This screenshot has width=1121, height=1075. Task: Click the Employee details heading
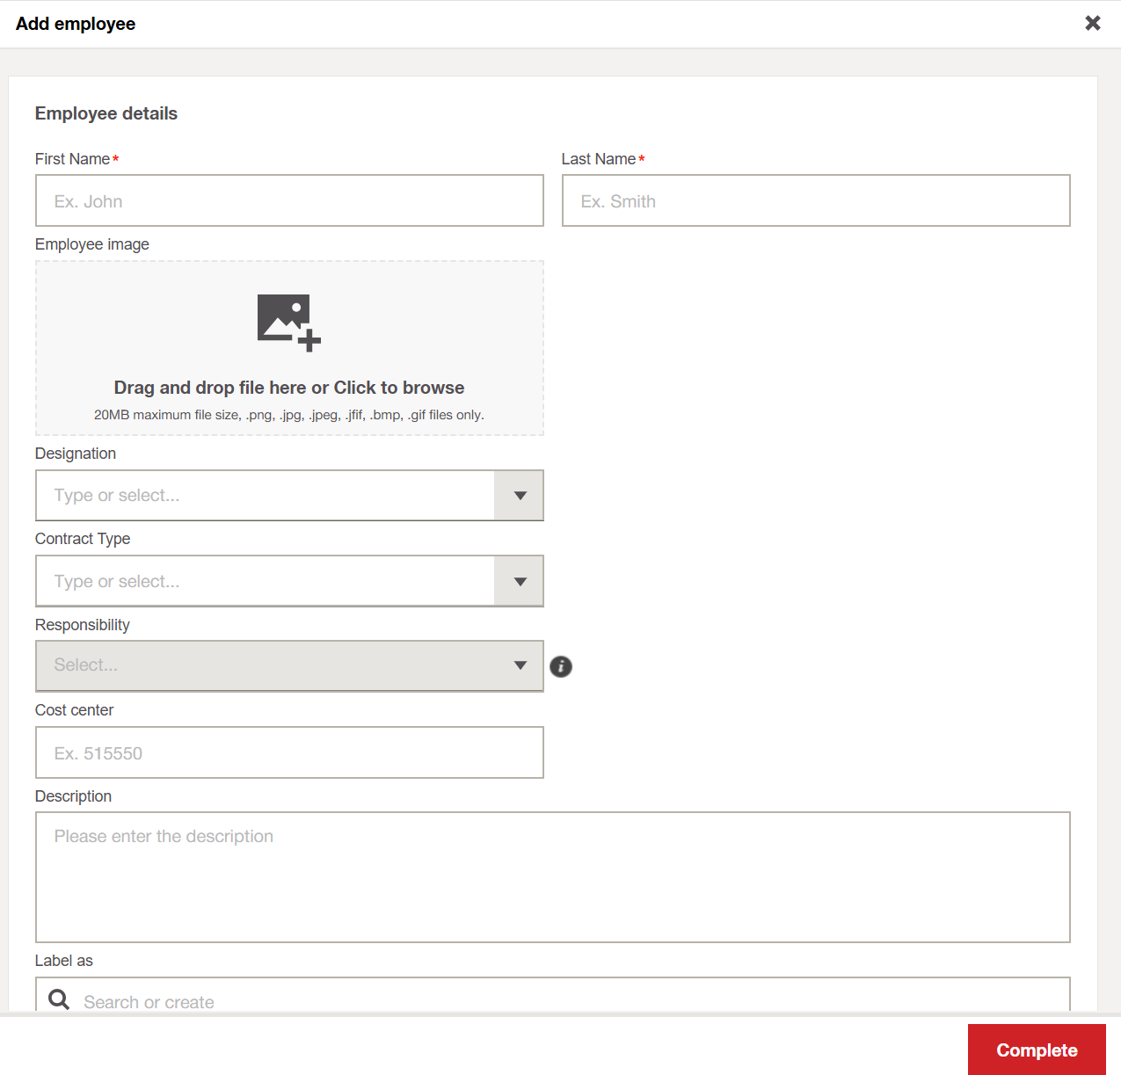106,113
